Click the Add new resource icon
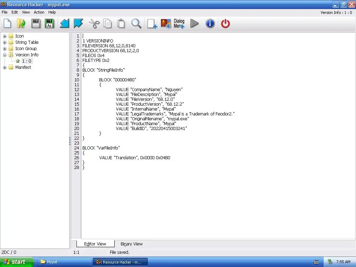The image size is (356, 267). 152,23
